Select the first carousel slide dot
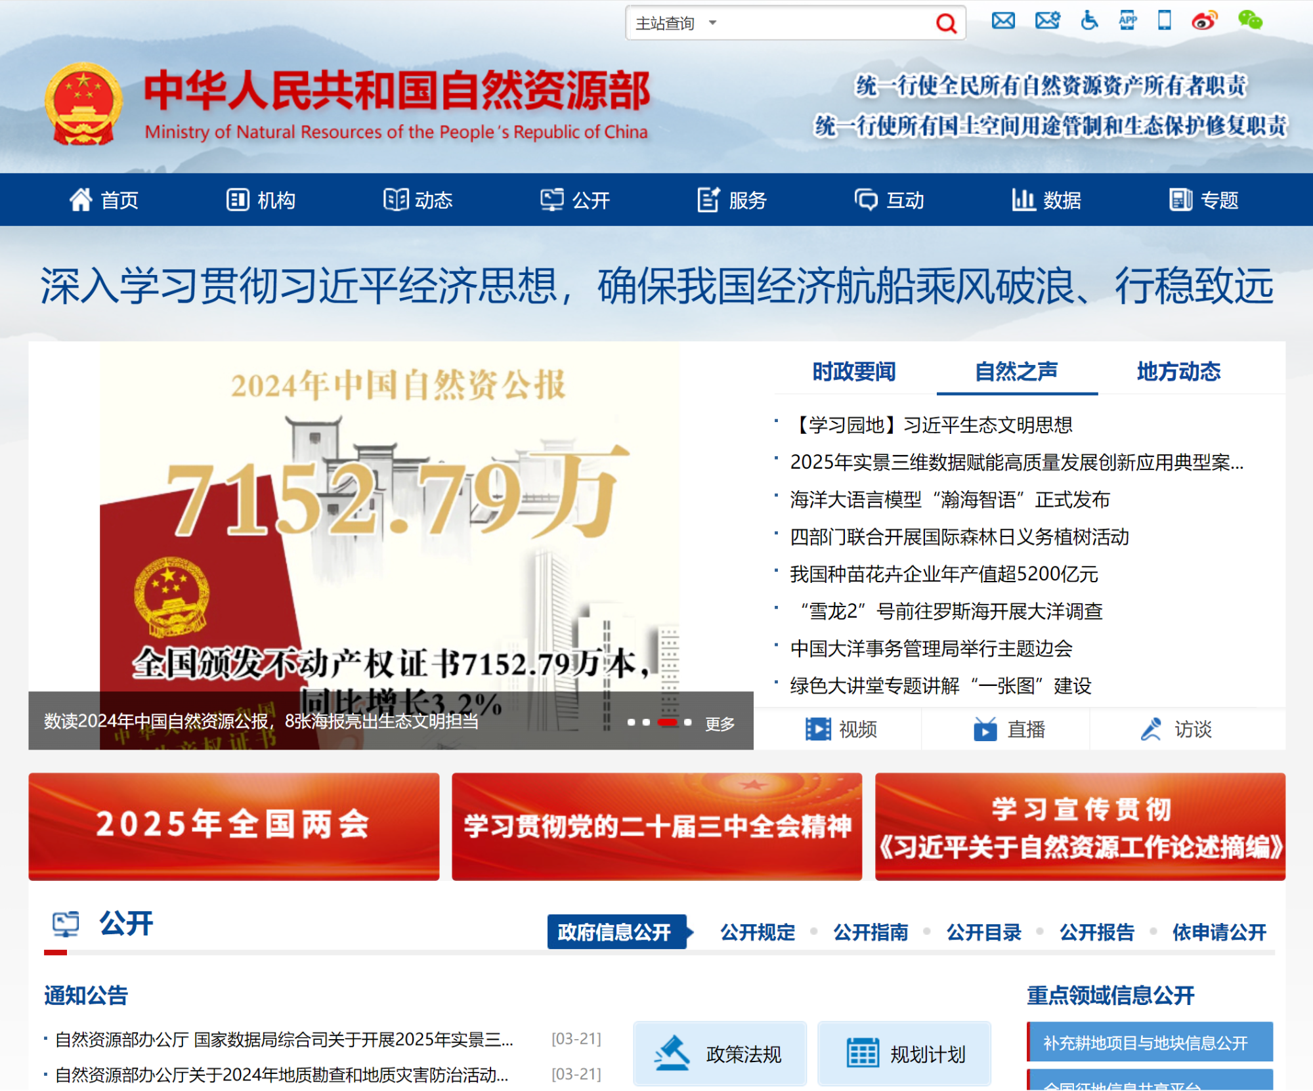This screenshot has height=1091, width=1313. click(631, 722)
